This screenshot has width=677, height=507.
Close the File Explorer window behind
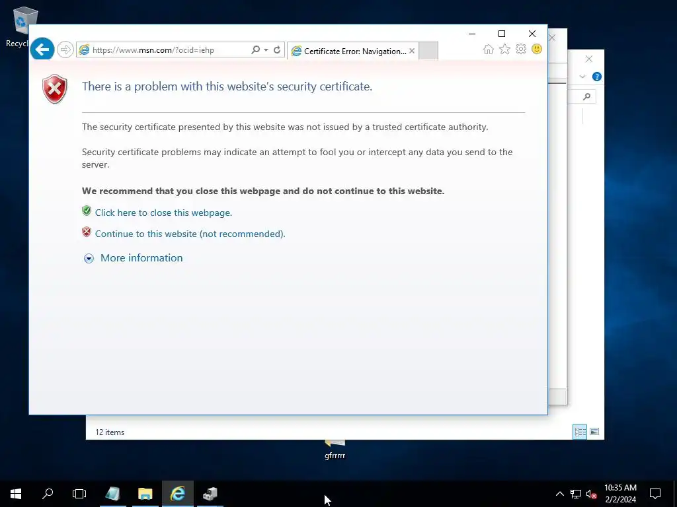tap(589, 59)
